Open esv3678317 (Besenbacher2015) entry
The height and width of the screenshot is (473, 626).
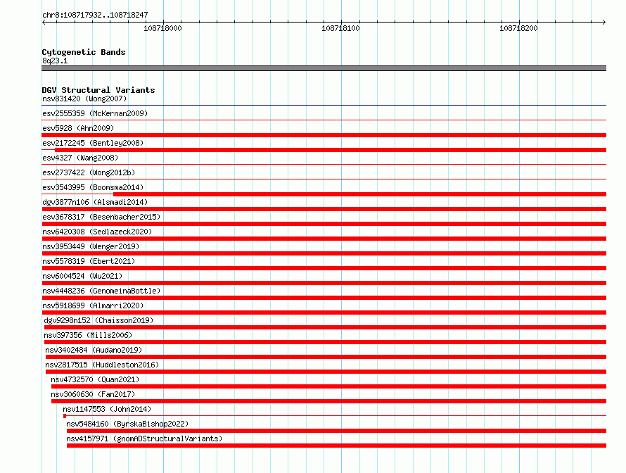pyautogui.click(x=101, y=217)
